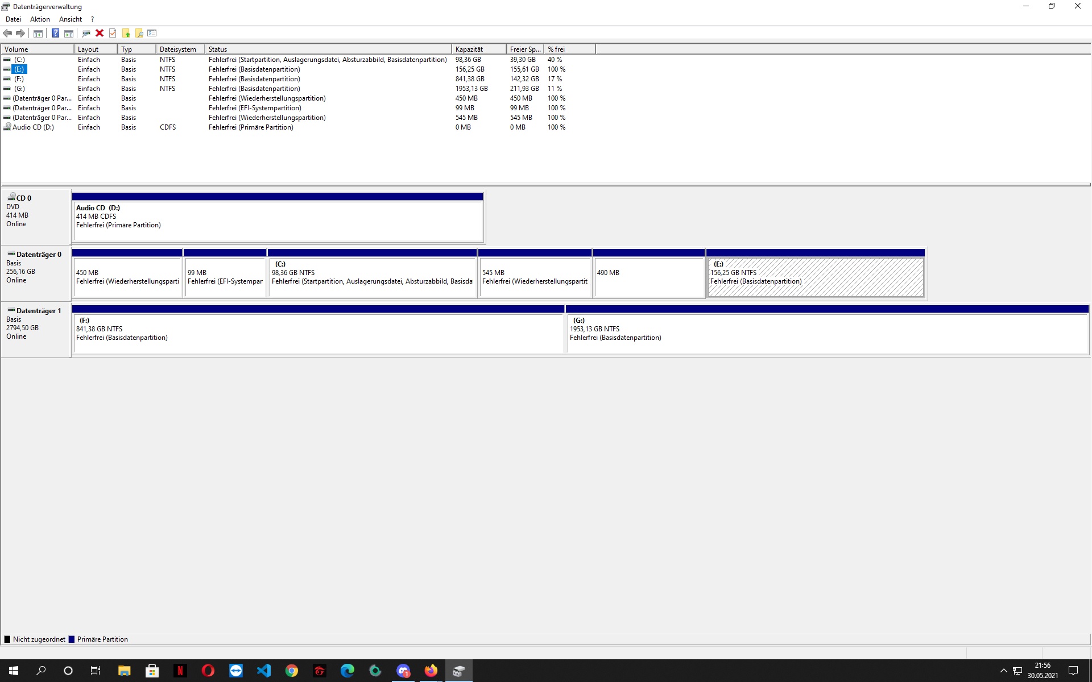Click the red X delete toolbar icon
The width and height of the screenshot is (1092, 682).
100,34
